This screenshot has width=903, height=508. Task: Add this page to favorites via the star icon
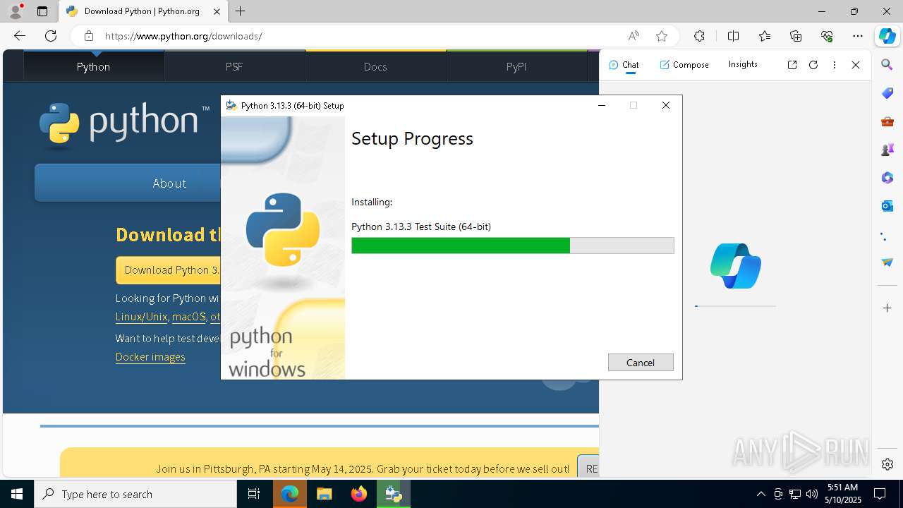[x=661, y=36]
